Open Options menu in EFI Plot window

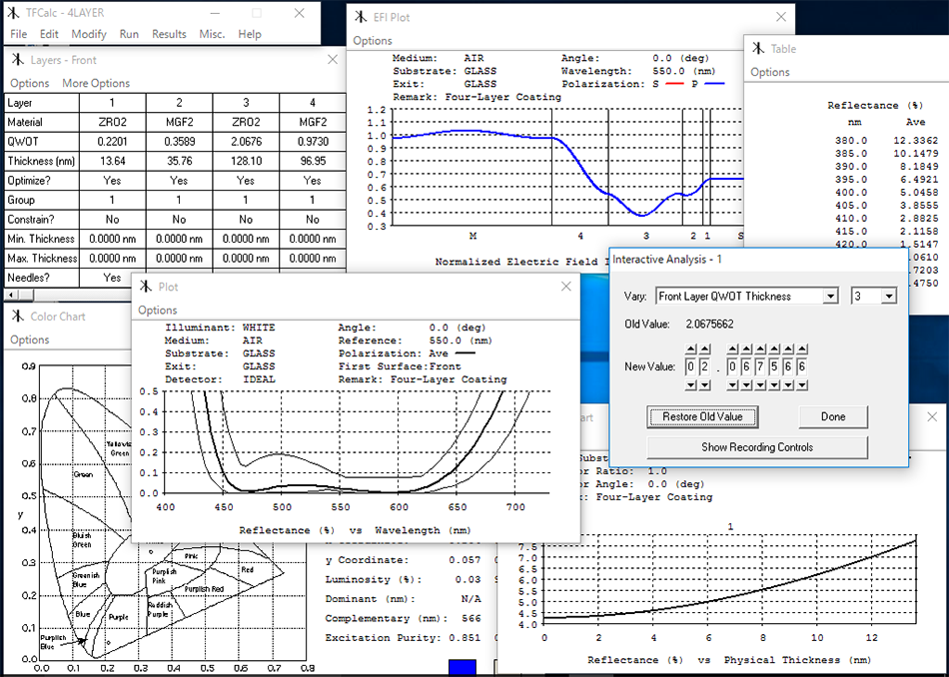point(373,41)
